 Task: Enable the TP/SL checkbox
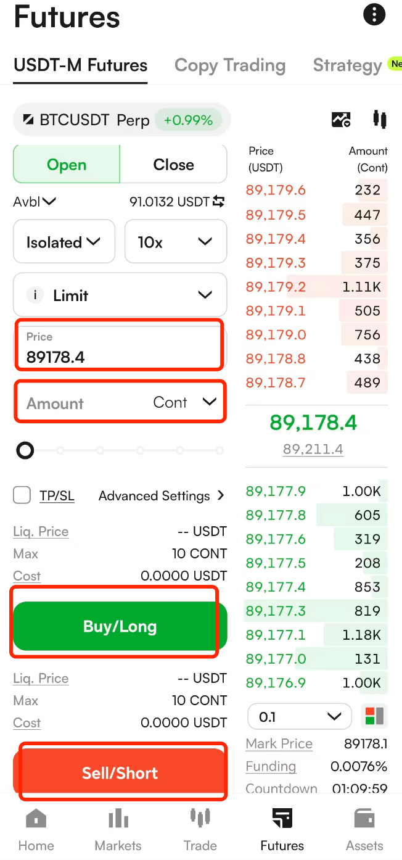[22, 495]
